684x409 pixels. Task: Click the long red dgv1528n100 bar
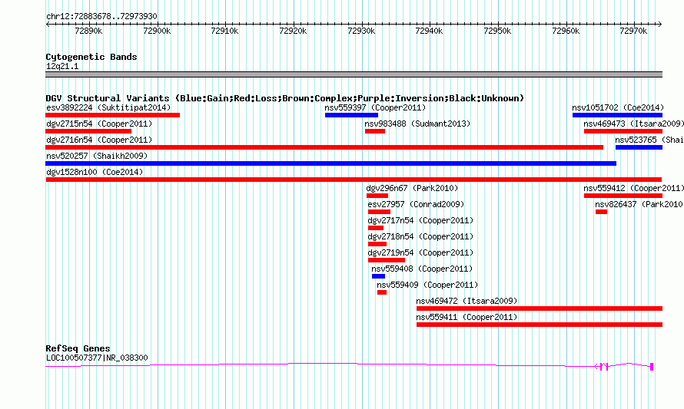[354, 180]
